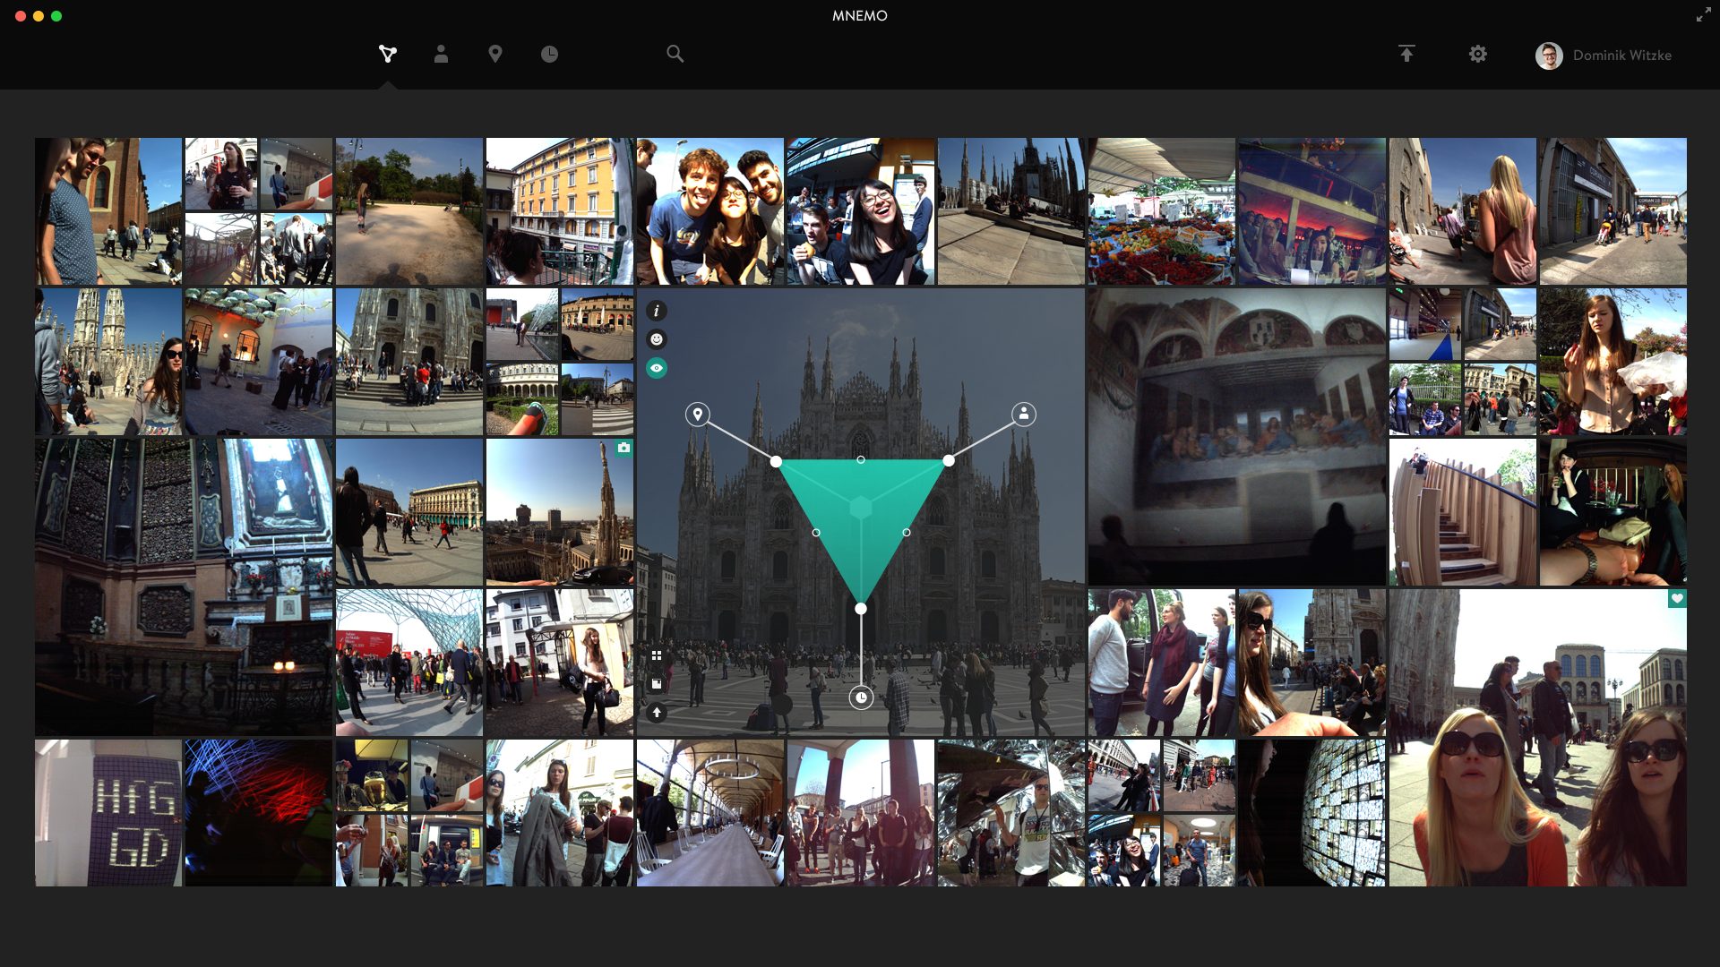Toggle the green eye visibility icon
The image size is (1720, 967).
click(x=657, y=368)
